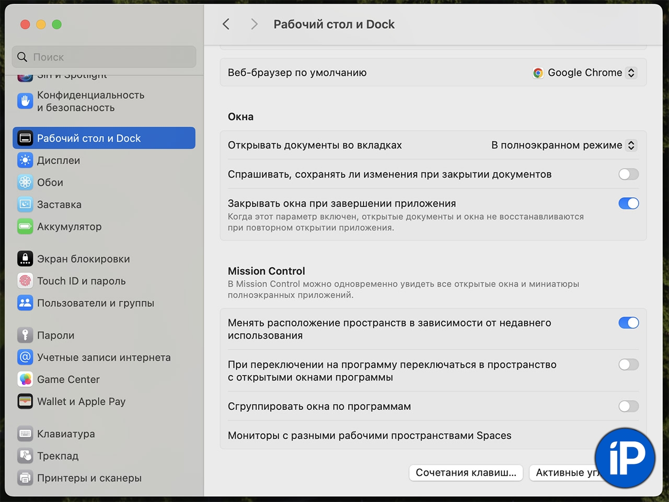
Task: Click the Game Center icon
Action: click(25, 379)
